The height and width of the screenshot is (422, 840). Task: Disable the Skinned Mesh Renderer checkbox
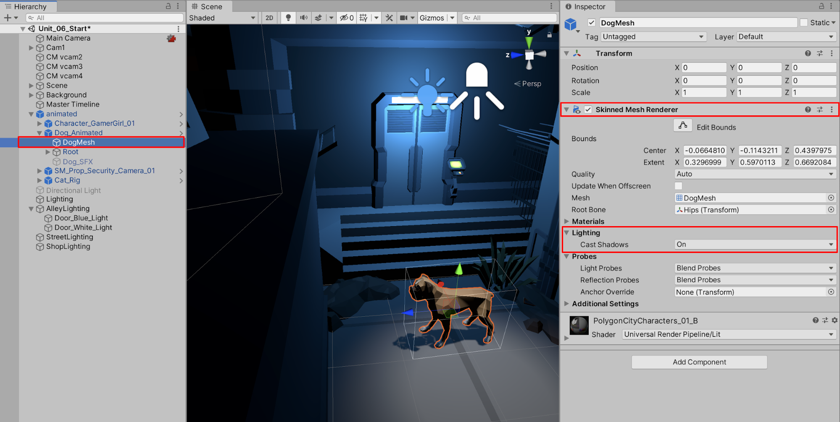[x=588, y=109]
